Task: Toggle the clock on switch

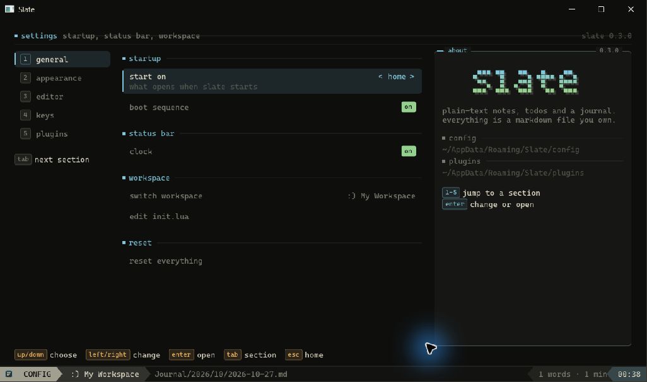Action: coord(409,151)
